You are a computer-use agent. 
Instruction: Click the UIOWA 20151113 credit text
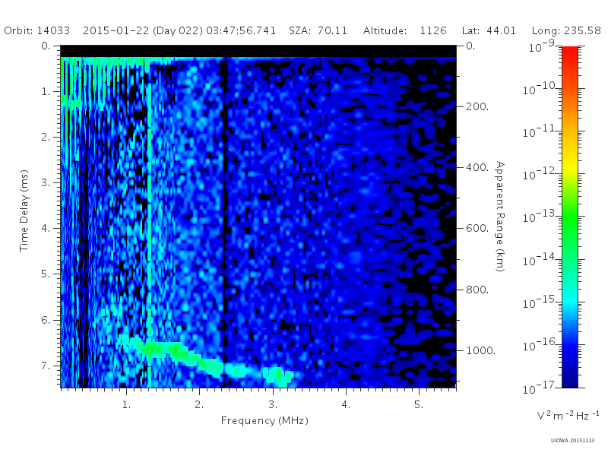(572, 441)
